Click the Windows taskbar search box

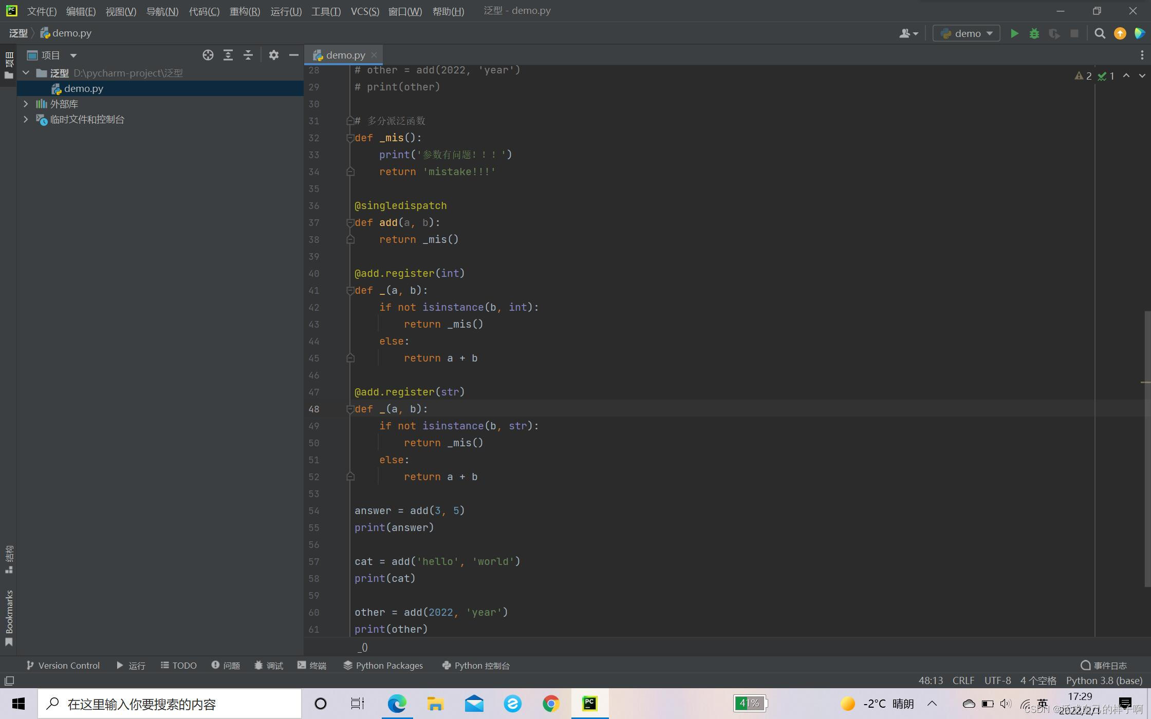pos(170,704)
